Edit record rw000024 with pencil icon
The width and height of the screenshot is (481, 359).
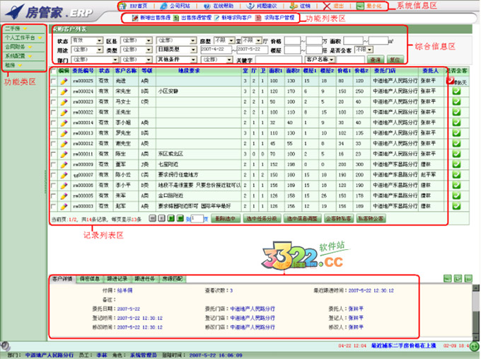point(64,91)
